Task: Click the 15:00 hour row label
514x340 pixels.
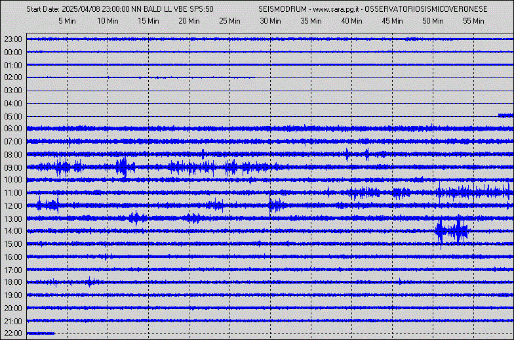Action: click(13, 244)
